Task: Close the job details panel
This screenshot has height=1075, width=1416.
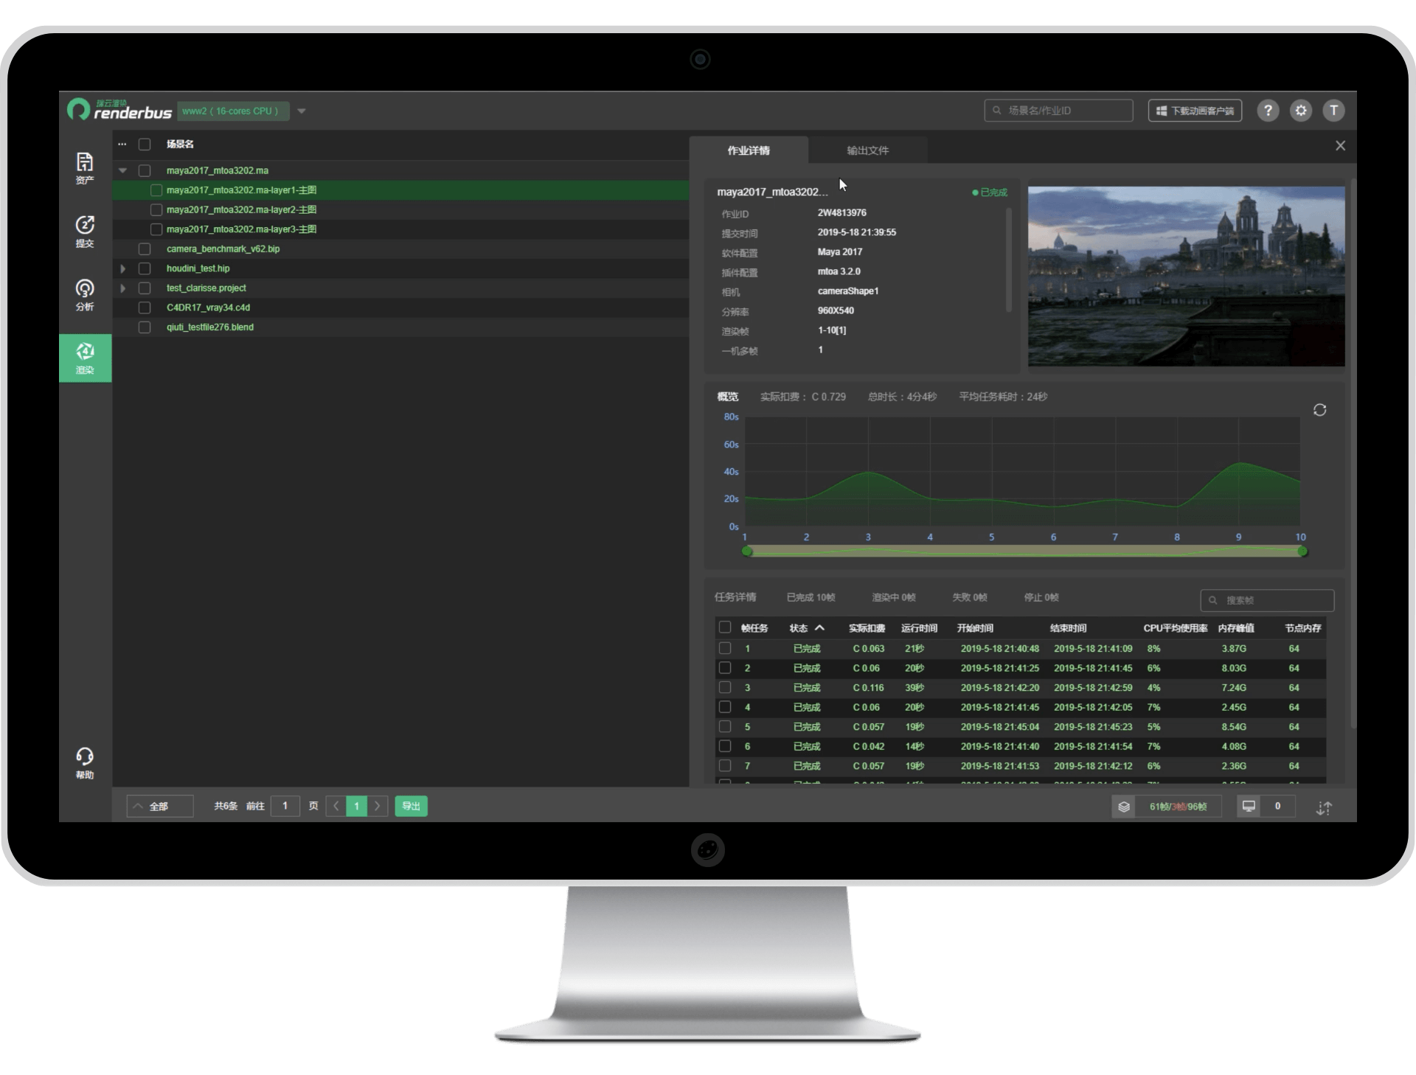Action: coord(1340,146)
